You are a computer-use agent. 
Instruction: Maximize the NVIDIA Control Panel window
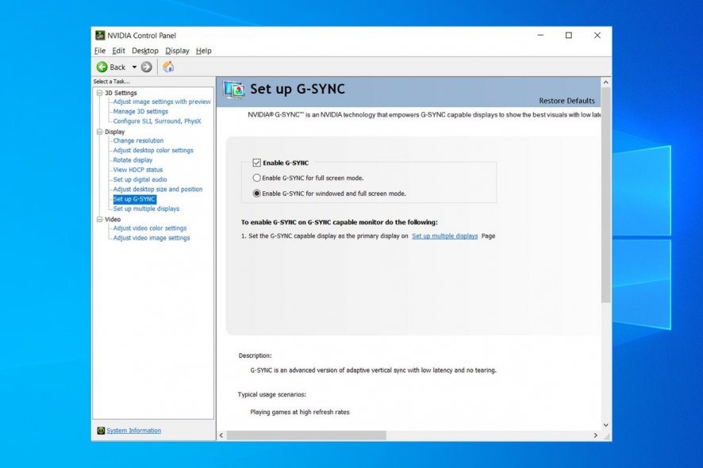(x=568, y=36)
